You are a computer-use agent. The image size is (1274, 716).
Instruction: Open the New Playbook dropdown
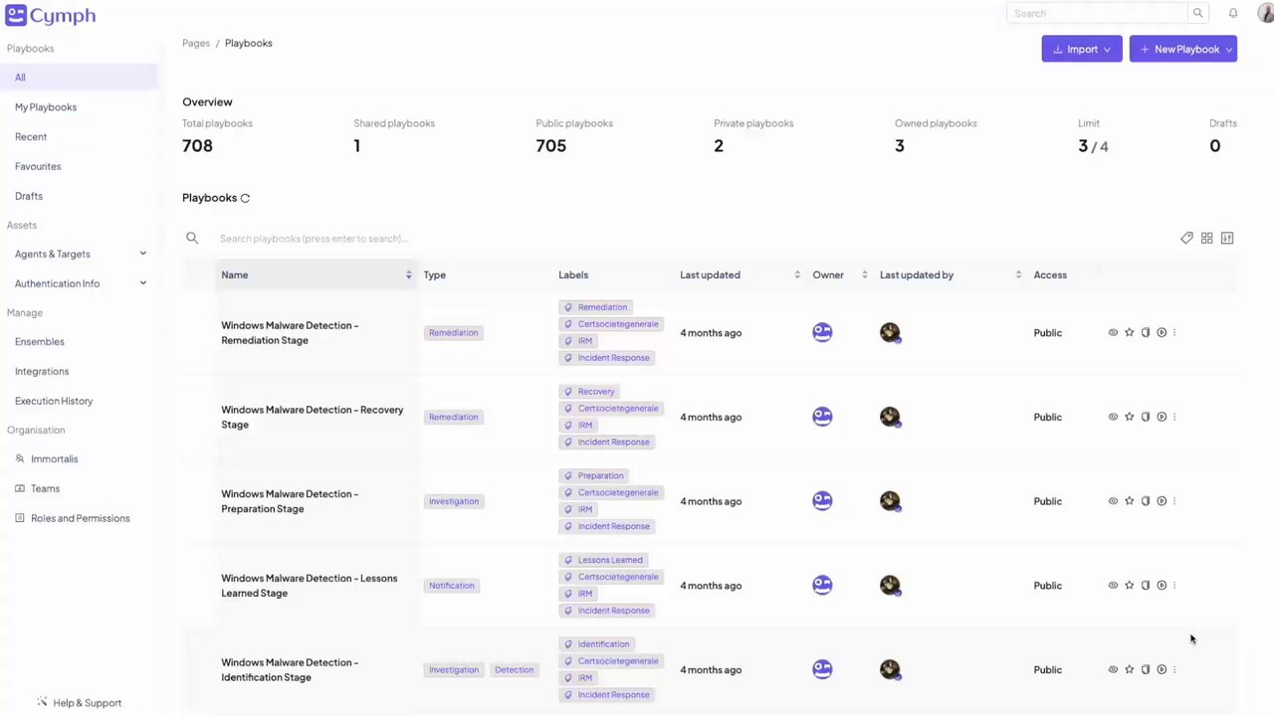coord(1228,50)
